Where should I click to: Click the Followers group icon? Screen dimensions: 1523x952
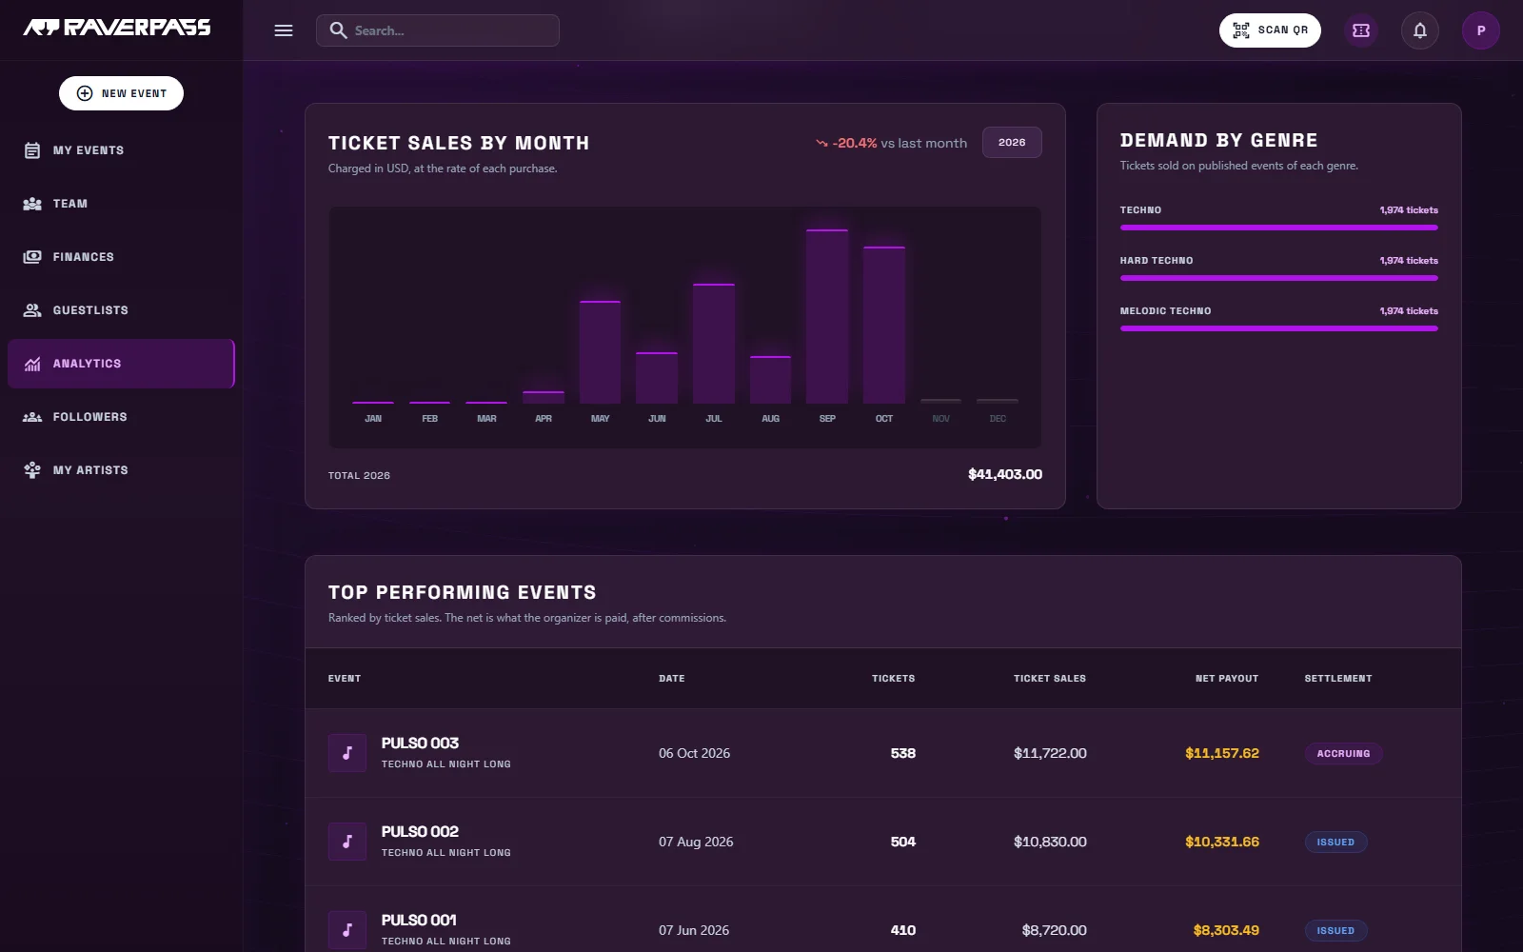coord(32,417)
